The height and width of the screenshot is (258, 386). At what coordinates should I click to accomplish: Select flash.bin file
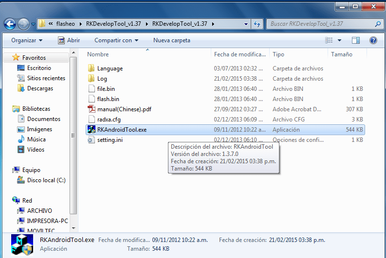(x=225, y=99)
